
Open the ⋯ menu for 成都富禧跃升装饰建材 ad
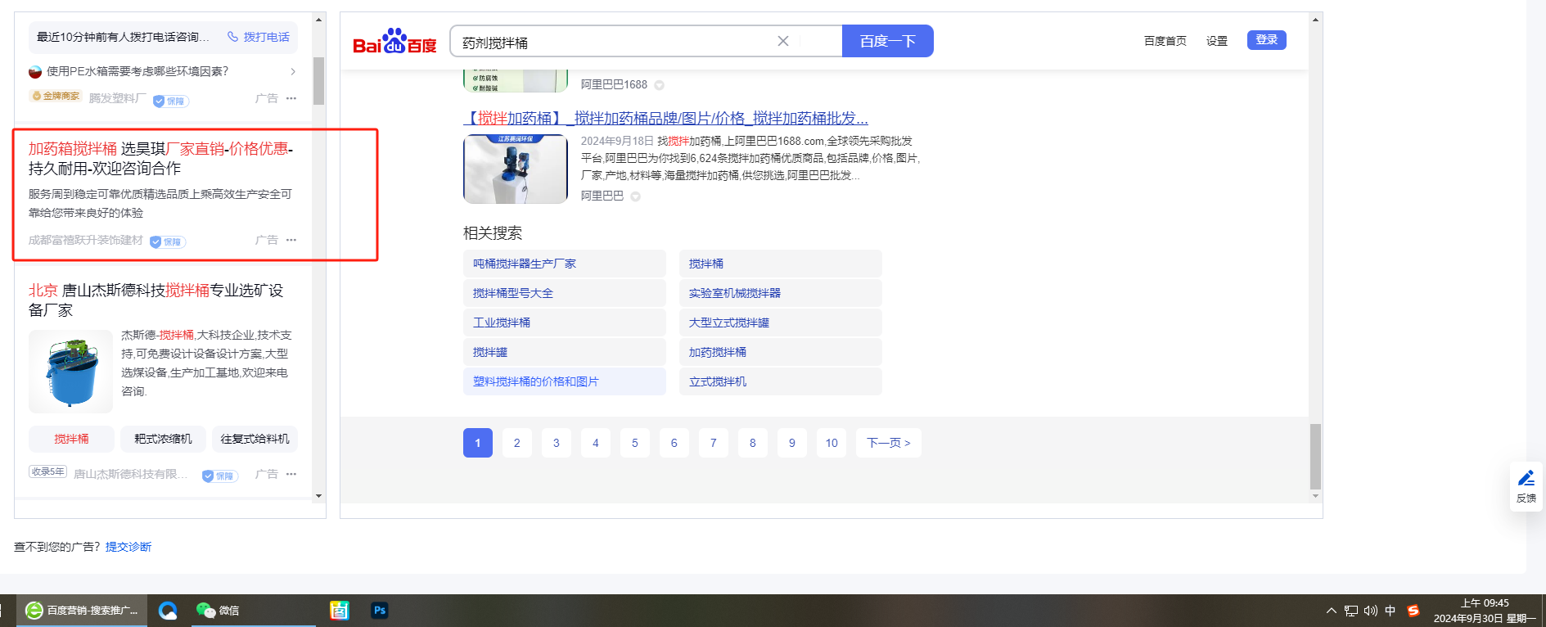(291, 240)
